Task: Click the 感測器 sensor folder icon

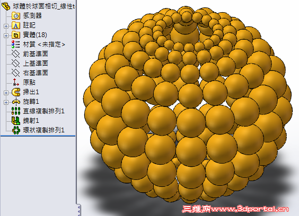Action: [16, 16]
